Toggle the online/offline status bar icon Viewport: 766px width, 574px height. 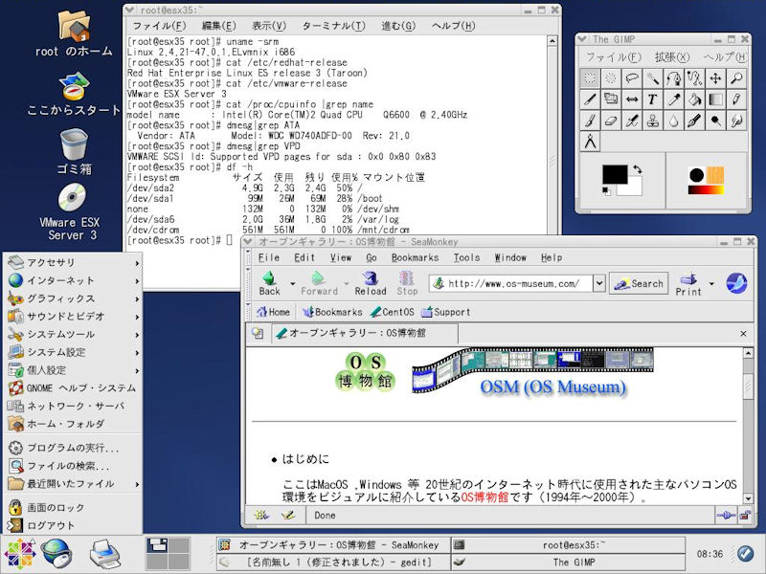[726, 515]
